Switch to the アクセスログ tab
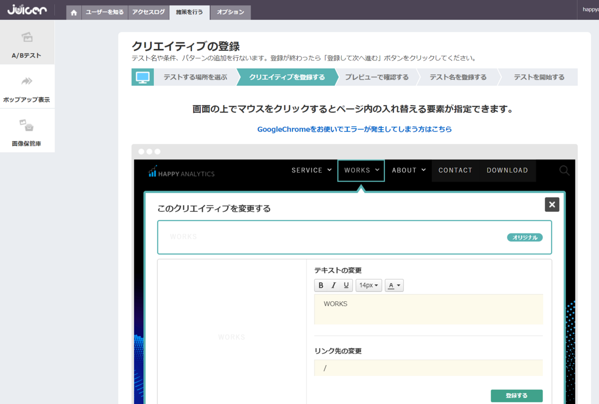This screenshot has height=404, width=599. tap(148, 12)
